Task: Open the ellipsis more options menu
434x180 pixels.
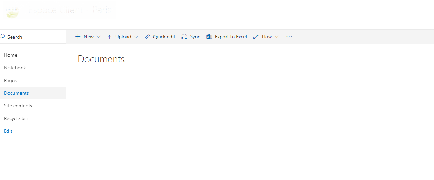Action: tap(289, 37)
